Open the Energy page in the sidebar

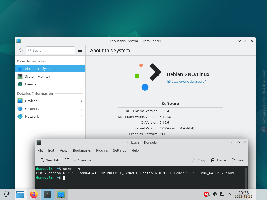click(50, 84)
